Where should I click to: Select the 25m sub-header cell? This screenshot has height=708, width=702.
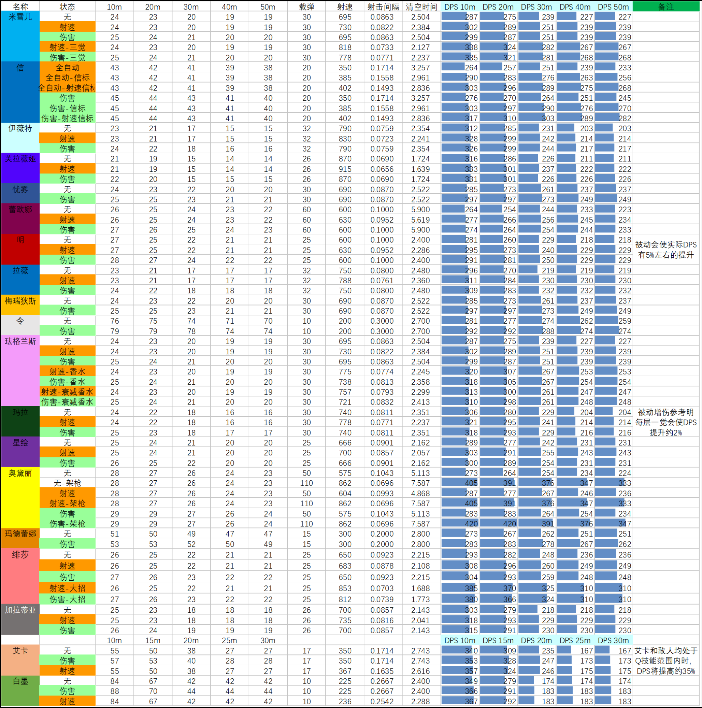coord(229,640)
